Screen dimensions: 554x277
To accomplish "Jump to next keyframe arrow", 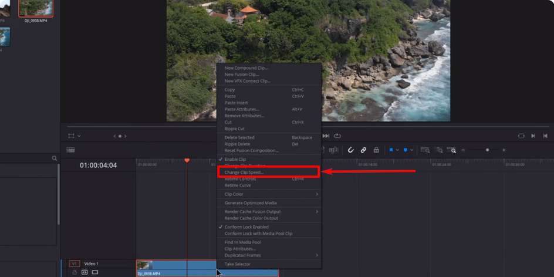I will (126, 136).
